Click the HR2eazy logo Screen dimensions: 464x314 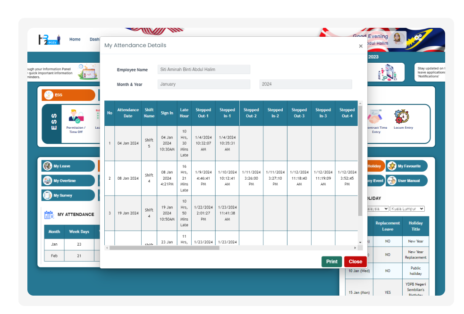click(x=49, y=40)
